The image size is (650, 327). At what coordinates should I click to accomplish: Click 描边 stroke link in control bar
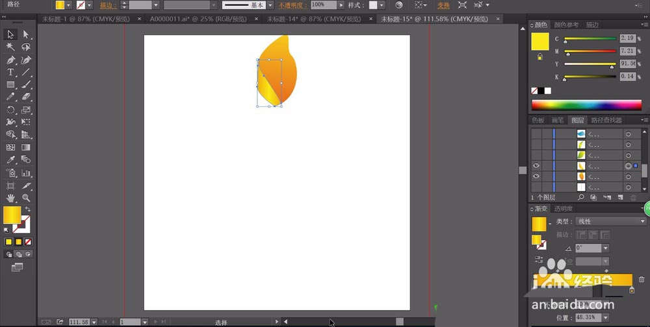click(x=108, y=5)
